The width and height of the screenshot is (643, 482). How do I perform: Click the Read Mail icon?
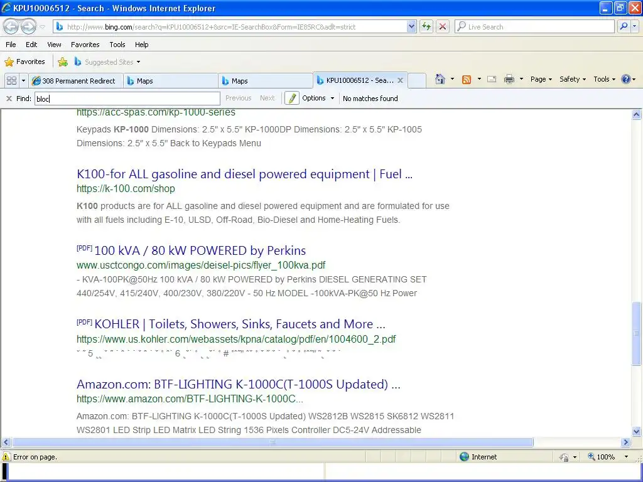[x=492, y=79]
